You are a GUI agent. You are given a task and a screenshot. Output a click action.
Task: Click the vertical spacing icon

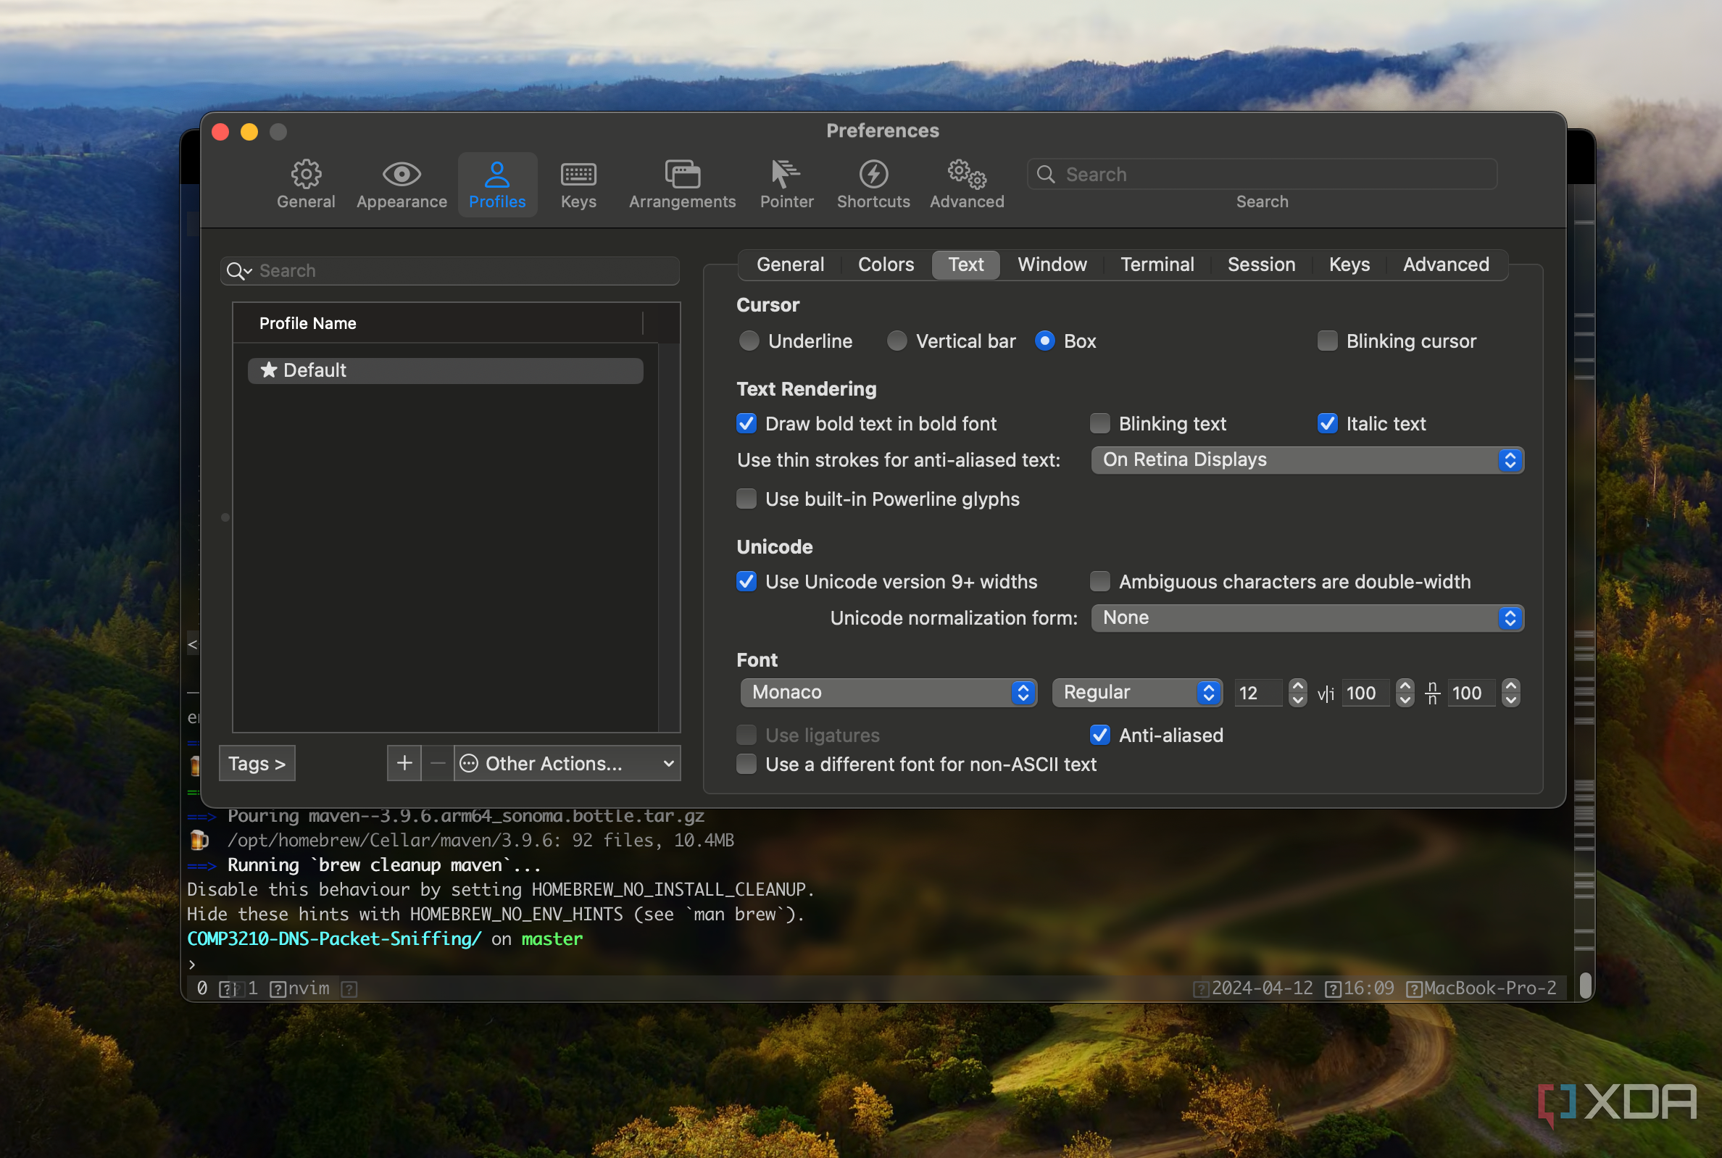point(1433,693)
